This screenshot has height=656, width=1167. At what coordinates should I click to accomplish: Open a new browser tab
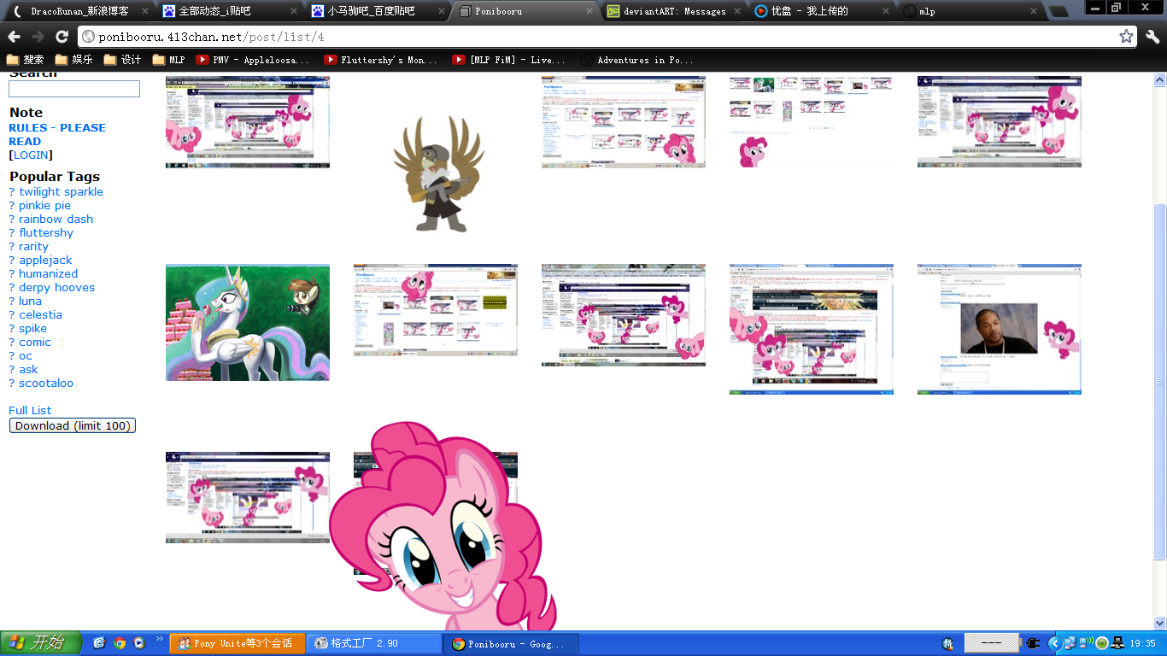tap(1058, 11)
